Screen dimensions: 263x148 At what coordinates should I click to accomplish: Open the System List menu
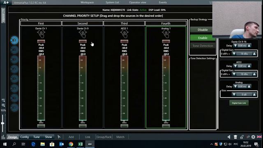112,2
